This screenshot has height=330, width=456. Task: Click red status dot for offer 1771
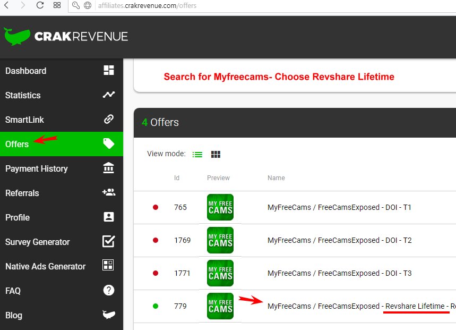156,273
